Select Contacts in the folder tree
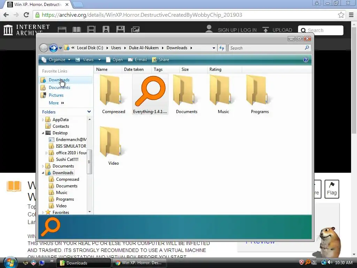 pos(61,126)
